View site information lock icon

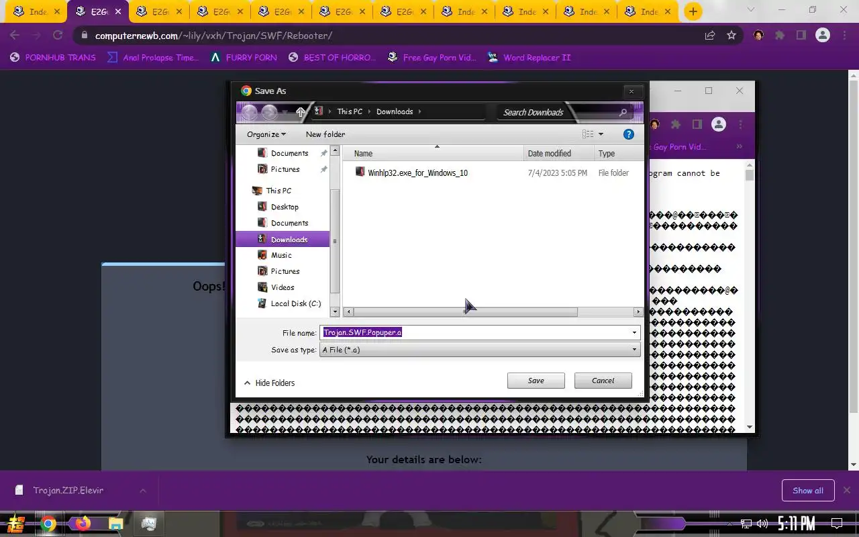[84, 36]
